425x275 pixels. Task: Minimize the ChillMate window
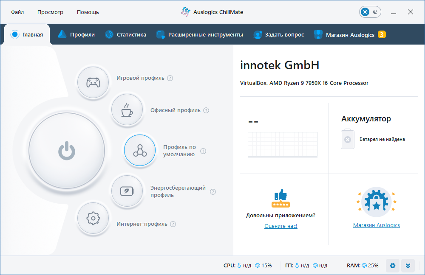point(394,12)
